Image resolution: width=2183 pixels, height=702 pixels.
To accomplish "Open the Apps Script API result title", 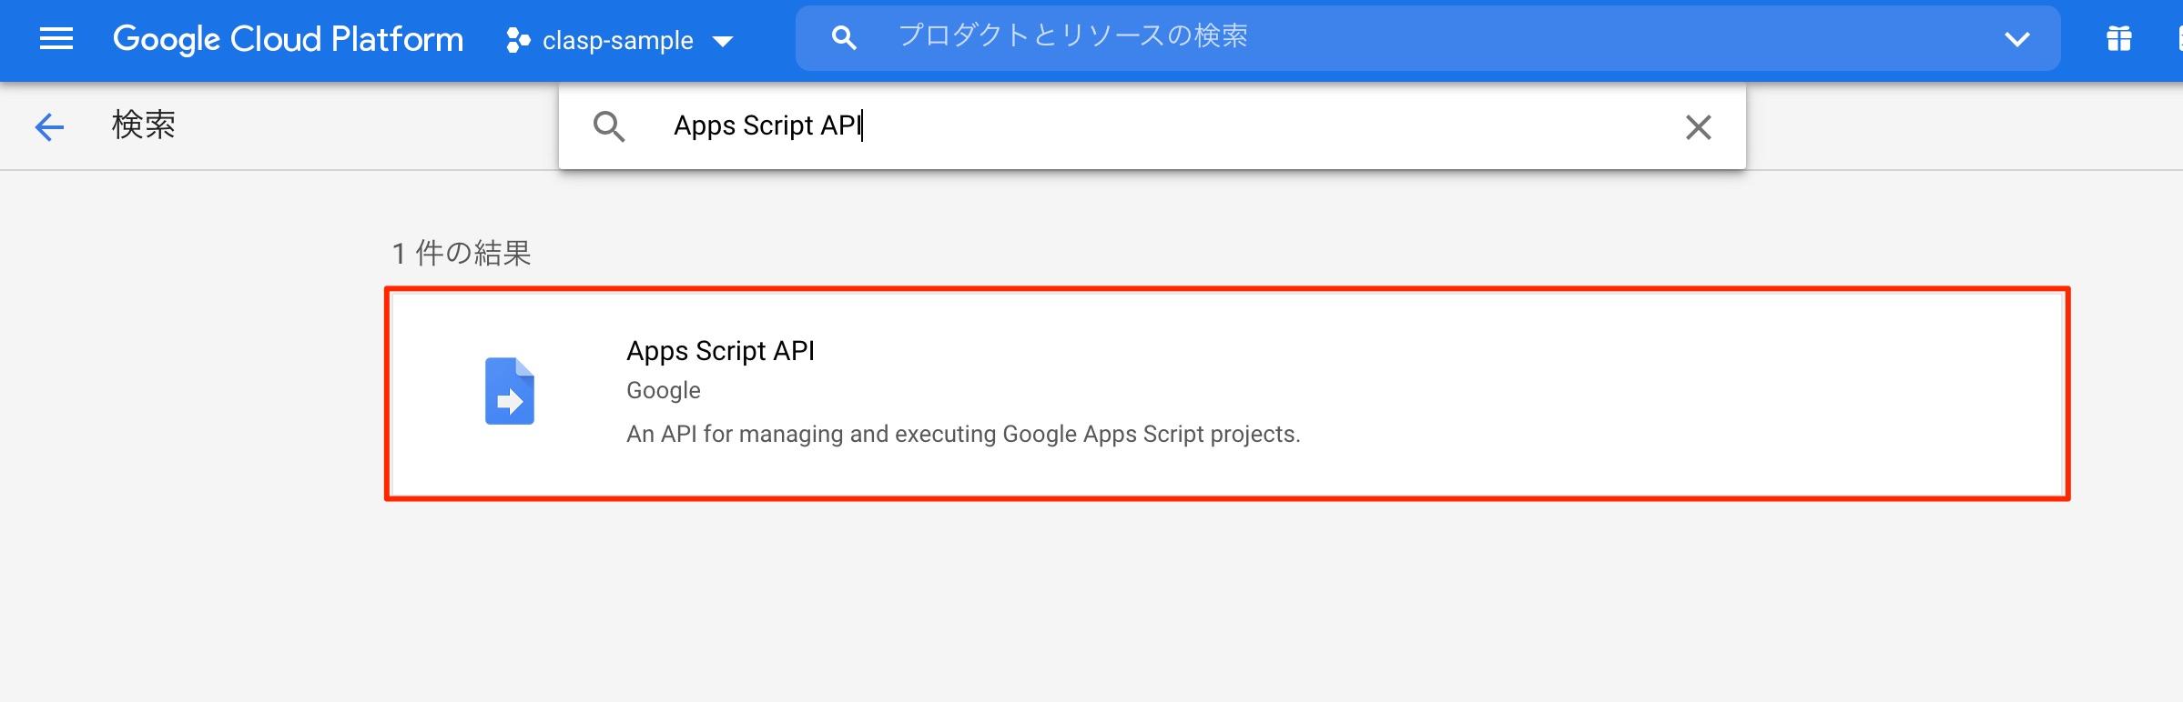I will (x=720, y=351).
